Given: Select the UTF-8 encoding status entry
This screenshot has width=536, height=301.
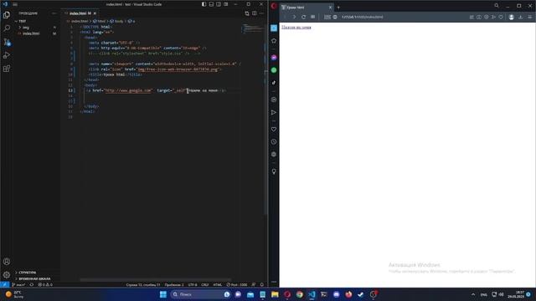Looking at the screenshot, I should pyautogui.click(x=193, y=284).
